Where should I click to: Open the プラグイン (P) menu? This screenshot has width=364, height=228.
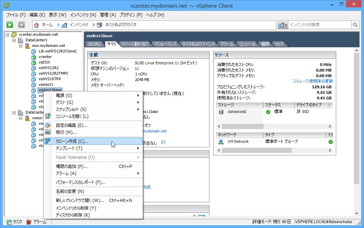131,15
